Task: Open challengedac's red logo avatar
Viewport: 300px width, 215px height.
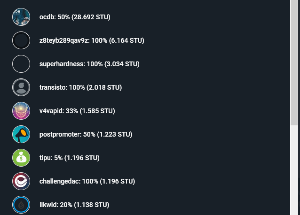Action: [x=21, y=181]
